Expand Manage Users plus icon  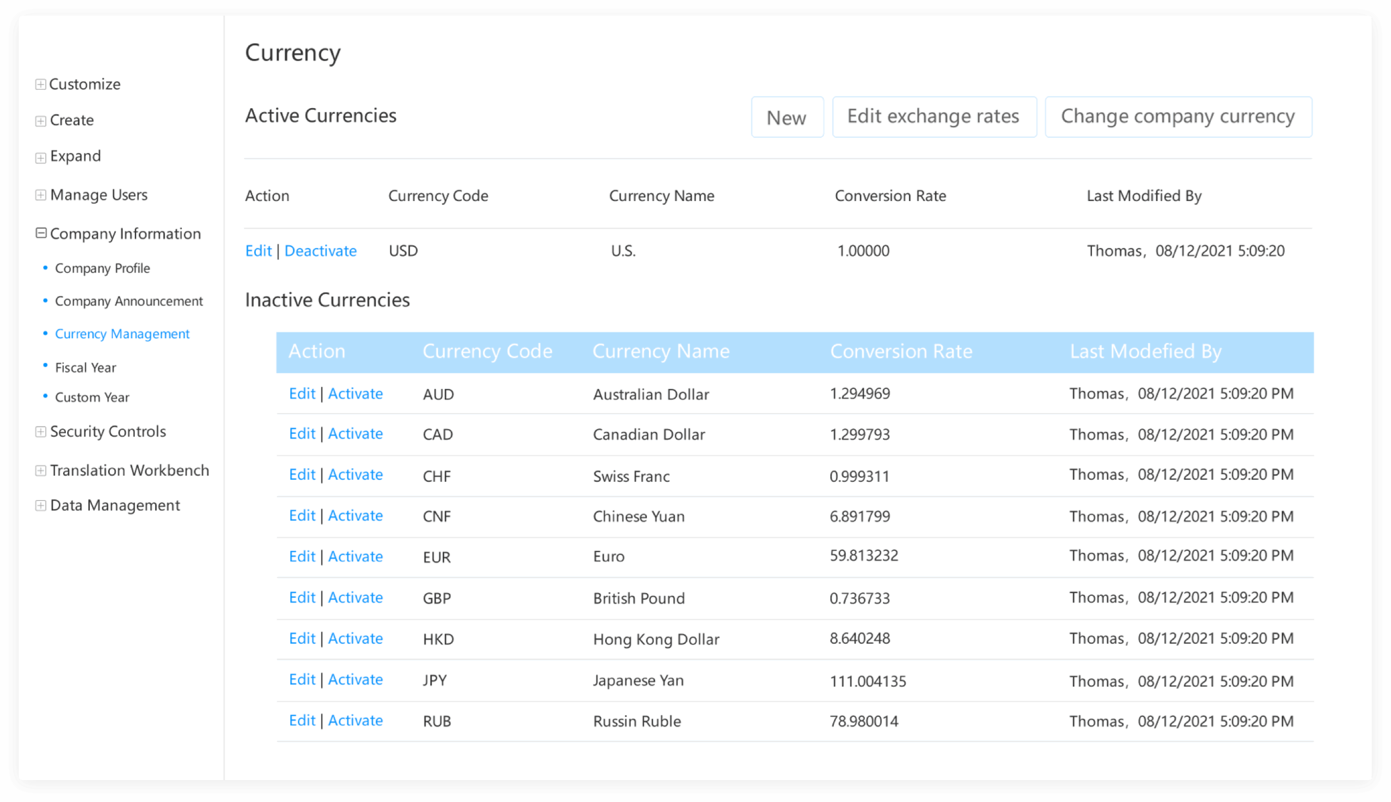coord(40,195)
